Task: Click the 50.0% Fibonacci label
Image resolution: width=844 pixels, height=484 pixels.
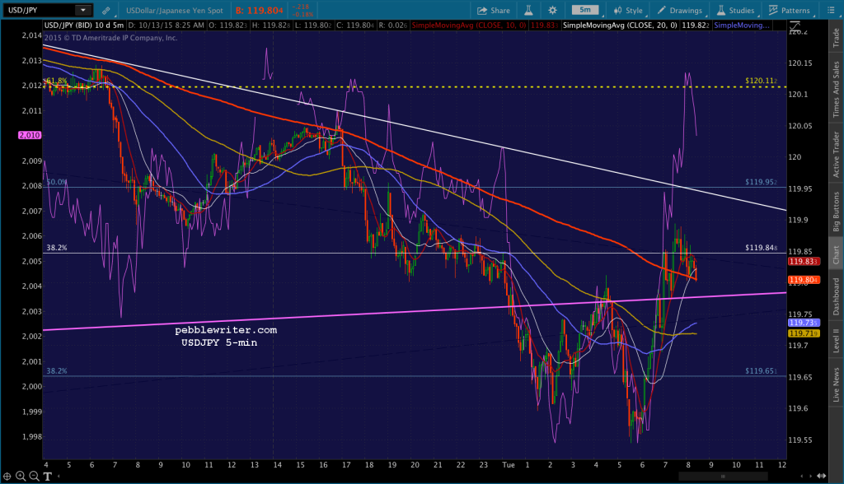Action: [57, 182]
